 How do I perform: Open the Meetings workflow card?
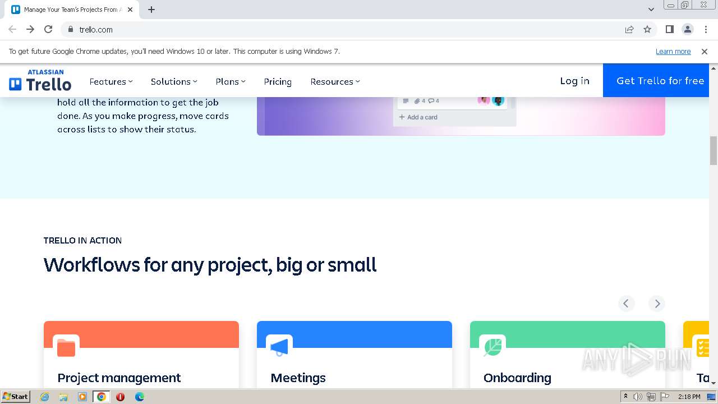click(x=355, y=355)
